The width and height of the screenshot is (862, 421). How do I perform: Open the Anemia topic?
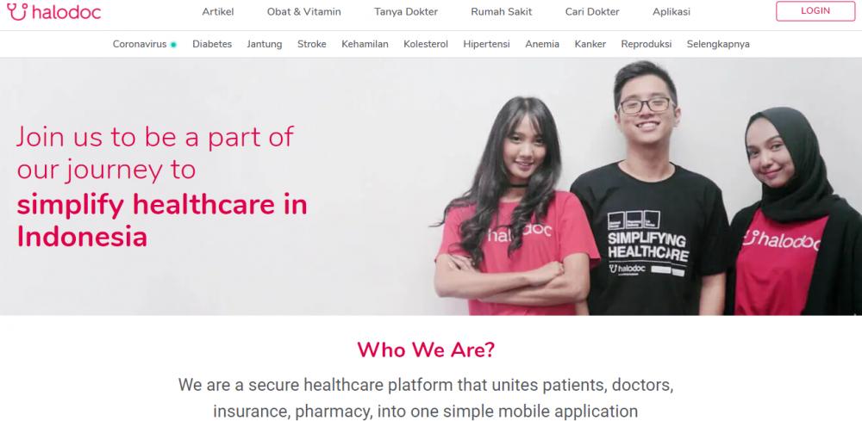pyautogui.click(x=542, y=44)
